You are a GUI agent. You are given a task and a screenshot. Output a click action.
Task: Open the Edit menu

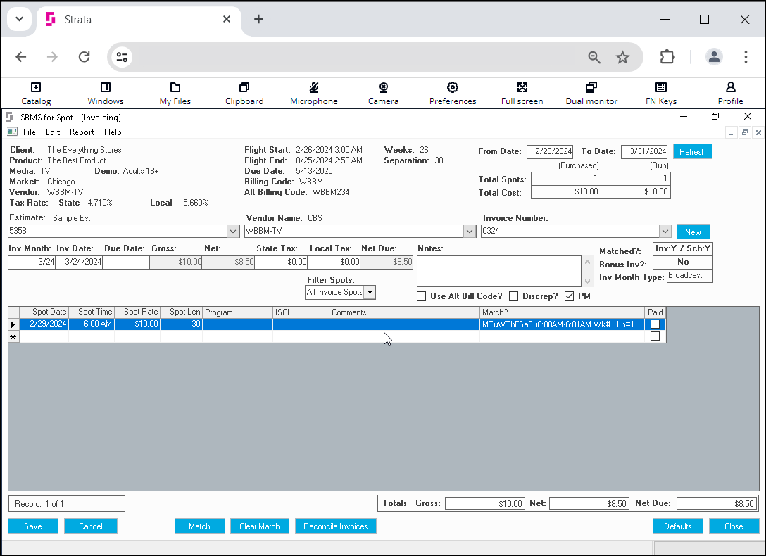tap(53, 132)
